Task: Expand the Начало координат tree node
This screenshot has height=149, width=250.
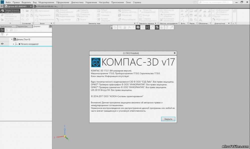Action: (x=13, y=44)
